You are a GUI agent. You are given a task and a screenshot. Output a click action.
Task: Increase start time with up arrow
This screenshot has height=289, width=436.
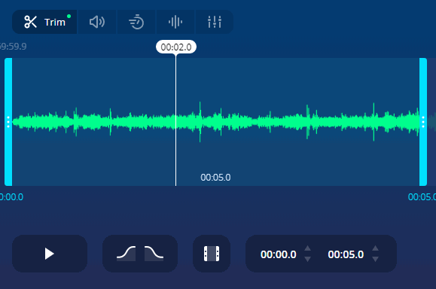point(307,248)
